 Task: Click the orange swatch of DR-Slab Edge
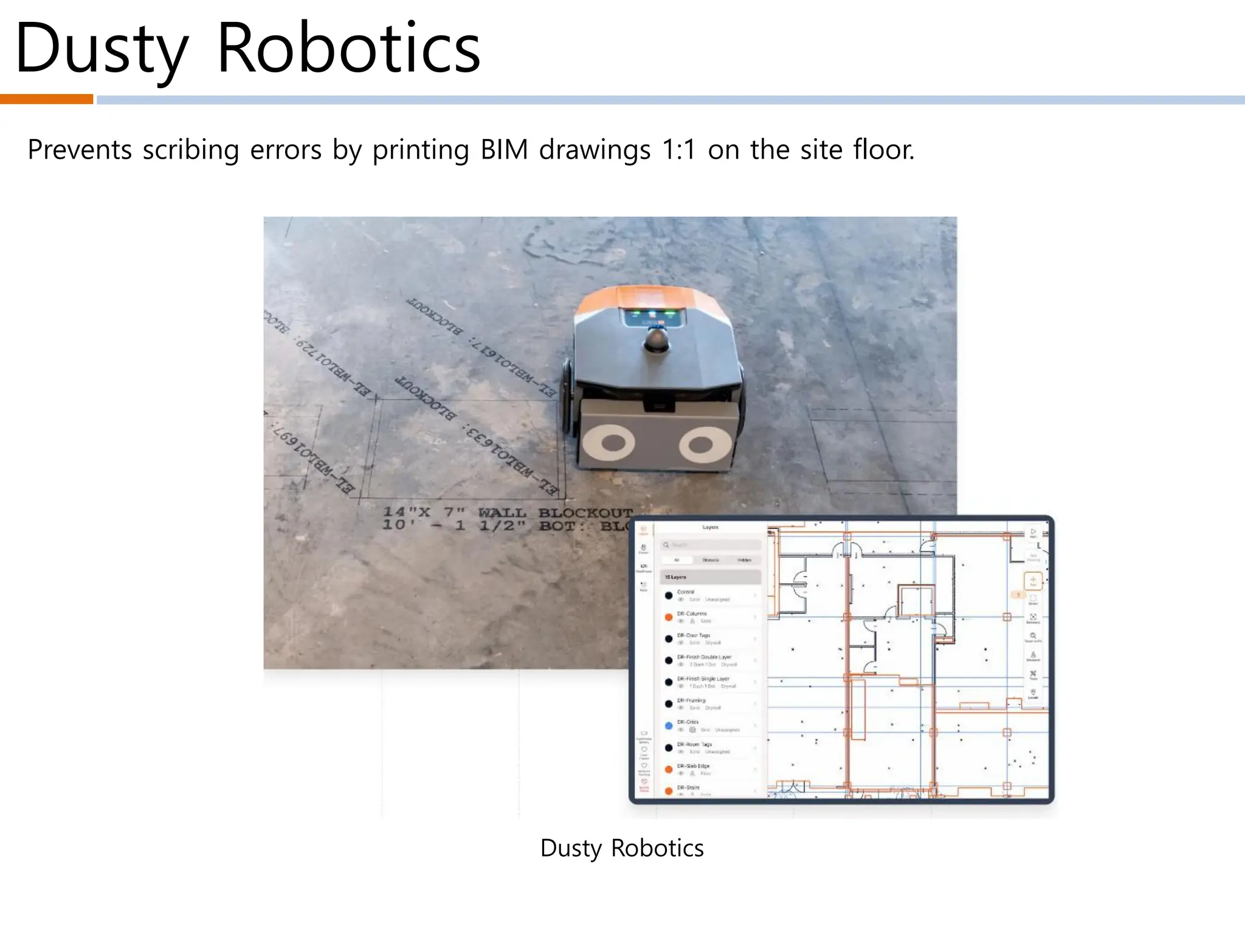[669, 770]
